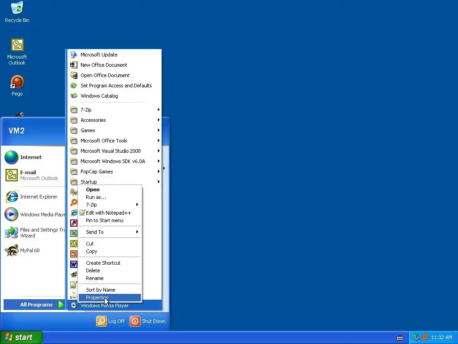
Task: Open Windows Catalog
Action: pyautogui.click(x=114, y=96)
